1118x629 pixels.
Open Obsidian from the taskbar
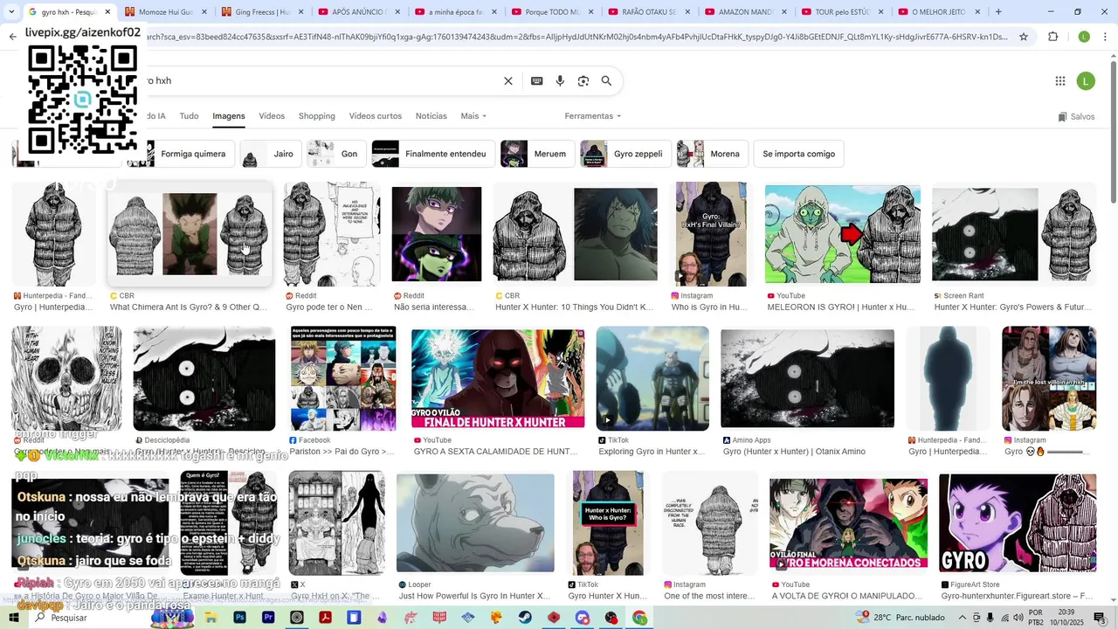tap(383, 618)
